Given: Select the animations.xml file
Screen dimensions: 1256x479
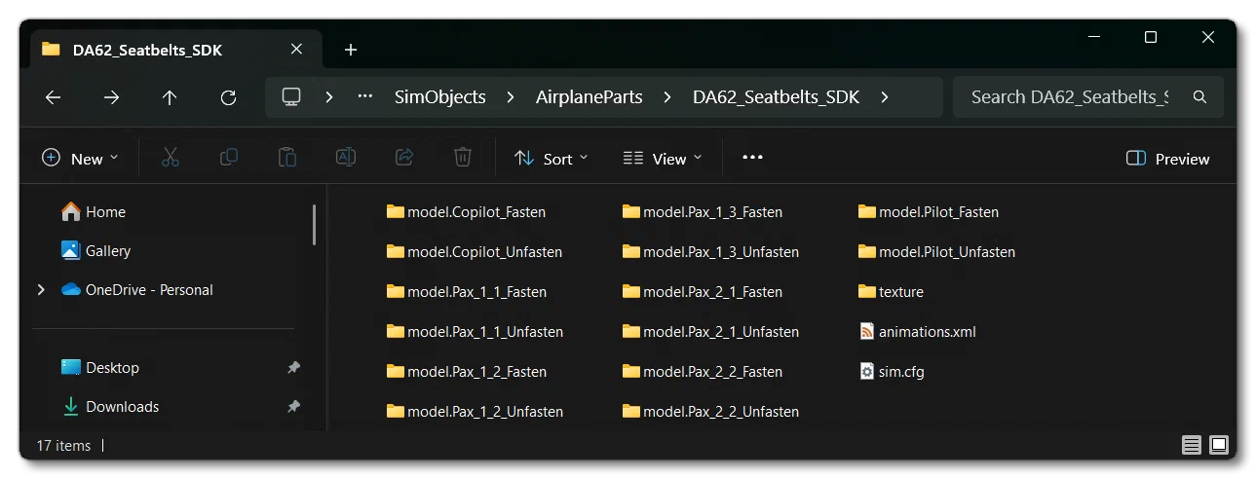Looking at the screenshot, I should (917, 332).
